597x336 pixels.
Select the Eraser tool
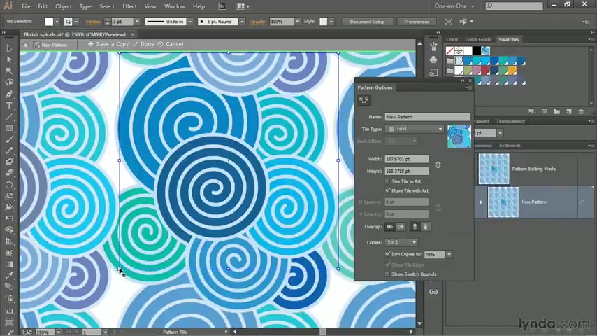coord(9,173)
